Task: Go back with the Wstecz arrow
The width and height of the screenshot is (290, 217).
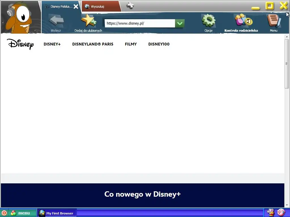Action: [x=56, y=23]
